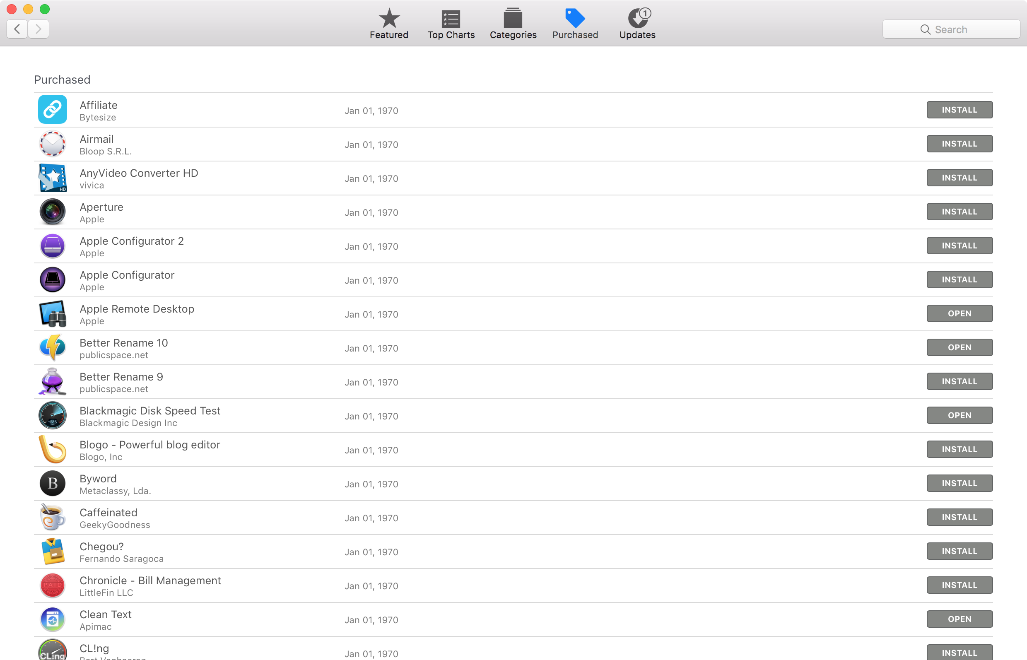Viewport: 1027px width, 660px height.
Task: Install Chegou?
Action: 959,551
